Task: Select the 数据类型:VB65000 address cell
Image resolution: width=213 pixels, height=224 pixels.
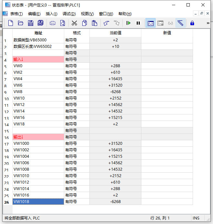Action: coord(38,40)
